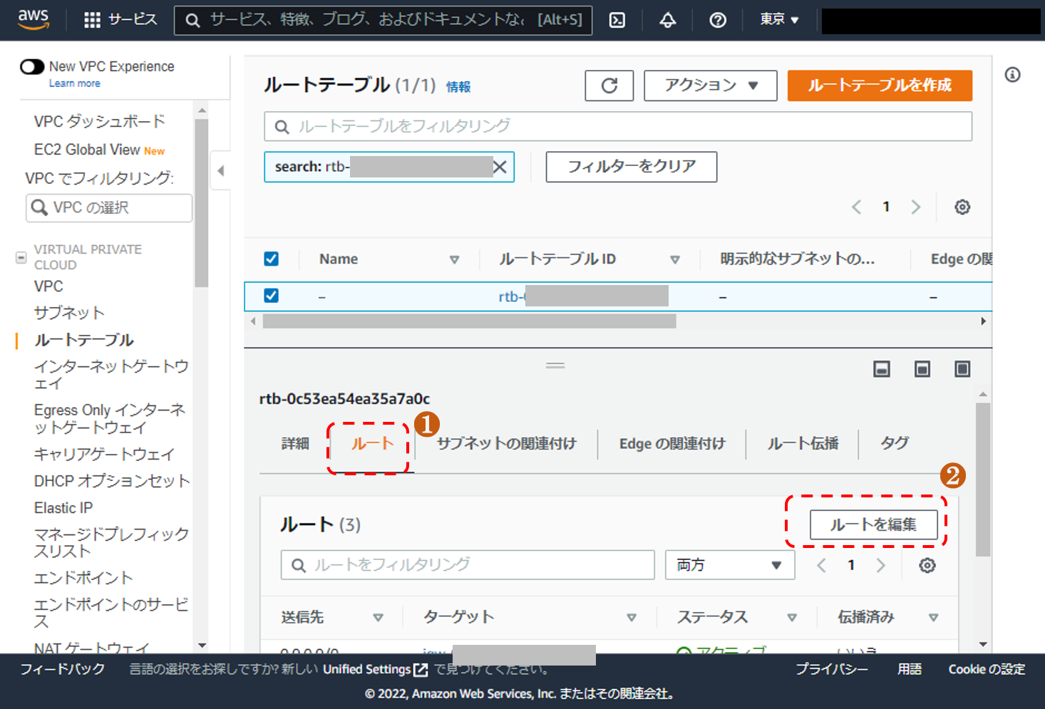Image resolution: width=1045 pixels, height=709 pixels.
Task: Switch to the ルート tab
Action: 371,444
